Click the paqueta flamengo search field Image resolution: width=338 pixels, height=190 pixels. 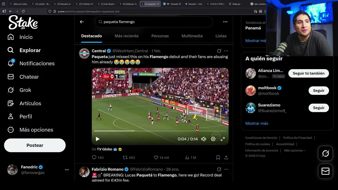click(x=154, y=22)
